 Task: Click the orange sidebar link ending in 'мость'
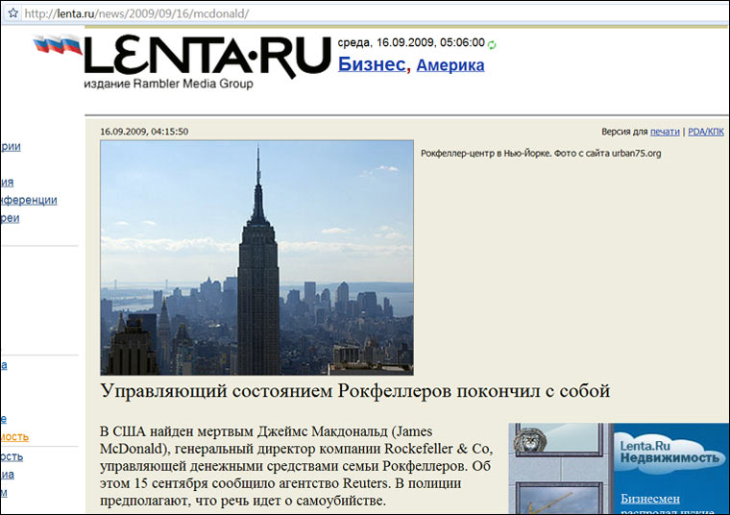coord(14,437)
